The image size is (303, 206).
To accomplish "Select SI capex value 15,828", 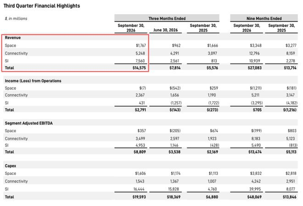I will point(174,189).
